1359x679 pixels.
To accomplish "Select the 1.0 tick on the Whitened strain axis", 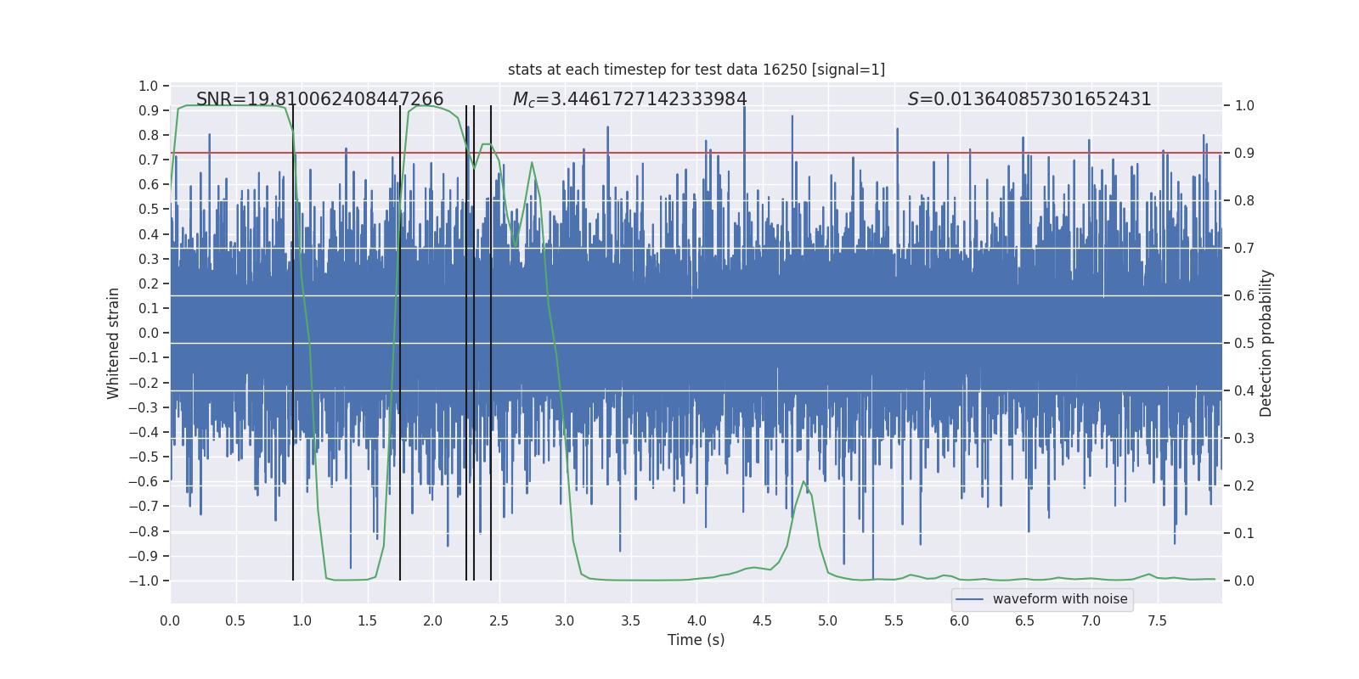I will (149, 86).
